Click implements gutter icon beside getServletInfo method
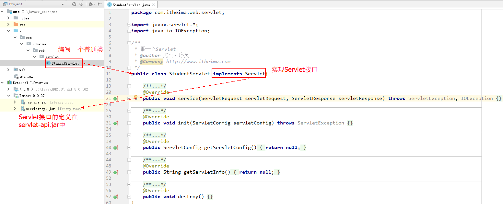The width and height of the screenshot is (503, 204). (x=116, y=172)
